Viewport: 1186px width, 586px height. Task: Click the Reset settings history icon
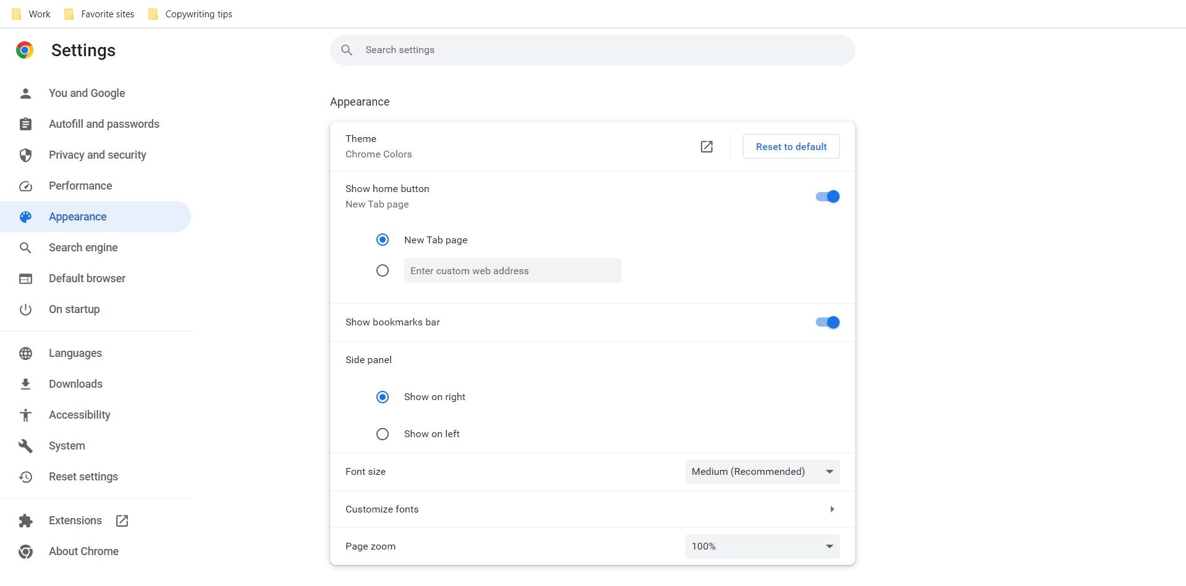click(25, 477)
